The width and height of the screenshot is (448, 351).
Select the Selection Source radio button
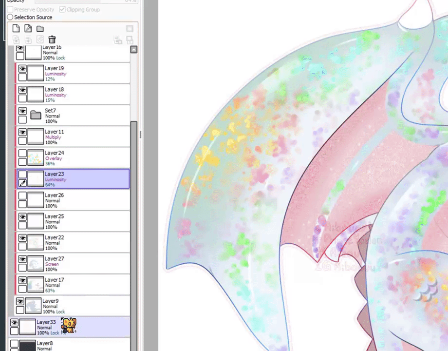coord(10,17)
